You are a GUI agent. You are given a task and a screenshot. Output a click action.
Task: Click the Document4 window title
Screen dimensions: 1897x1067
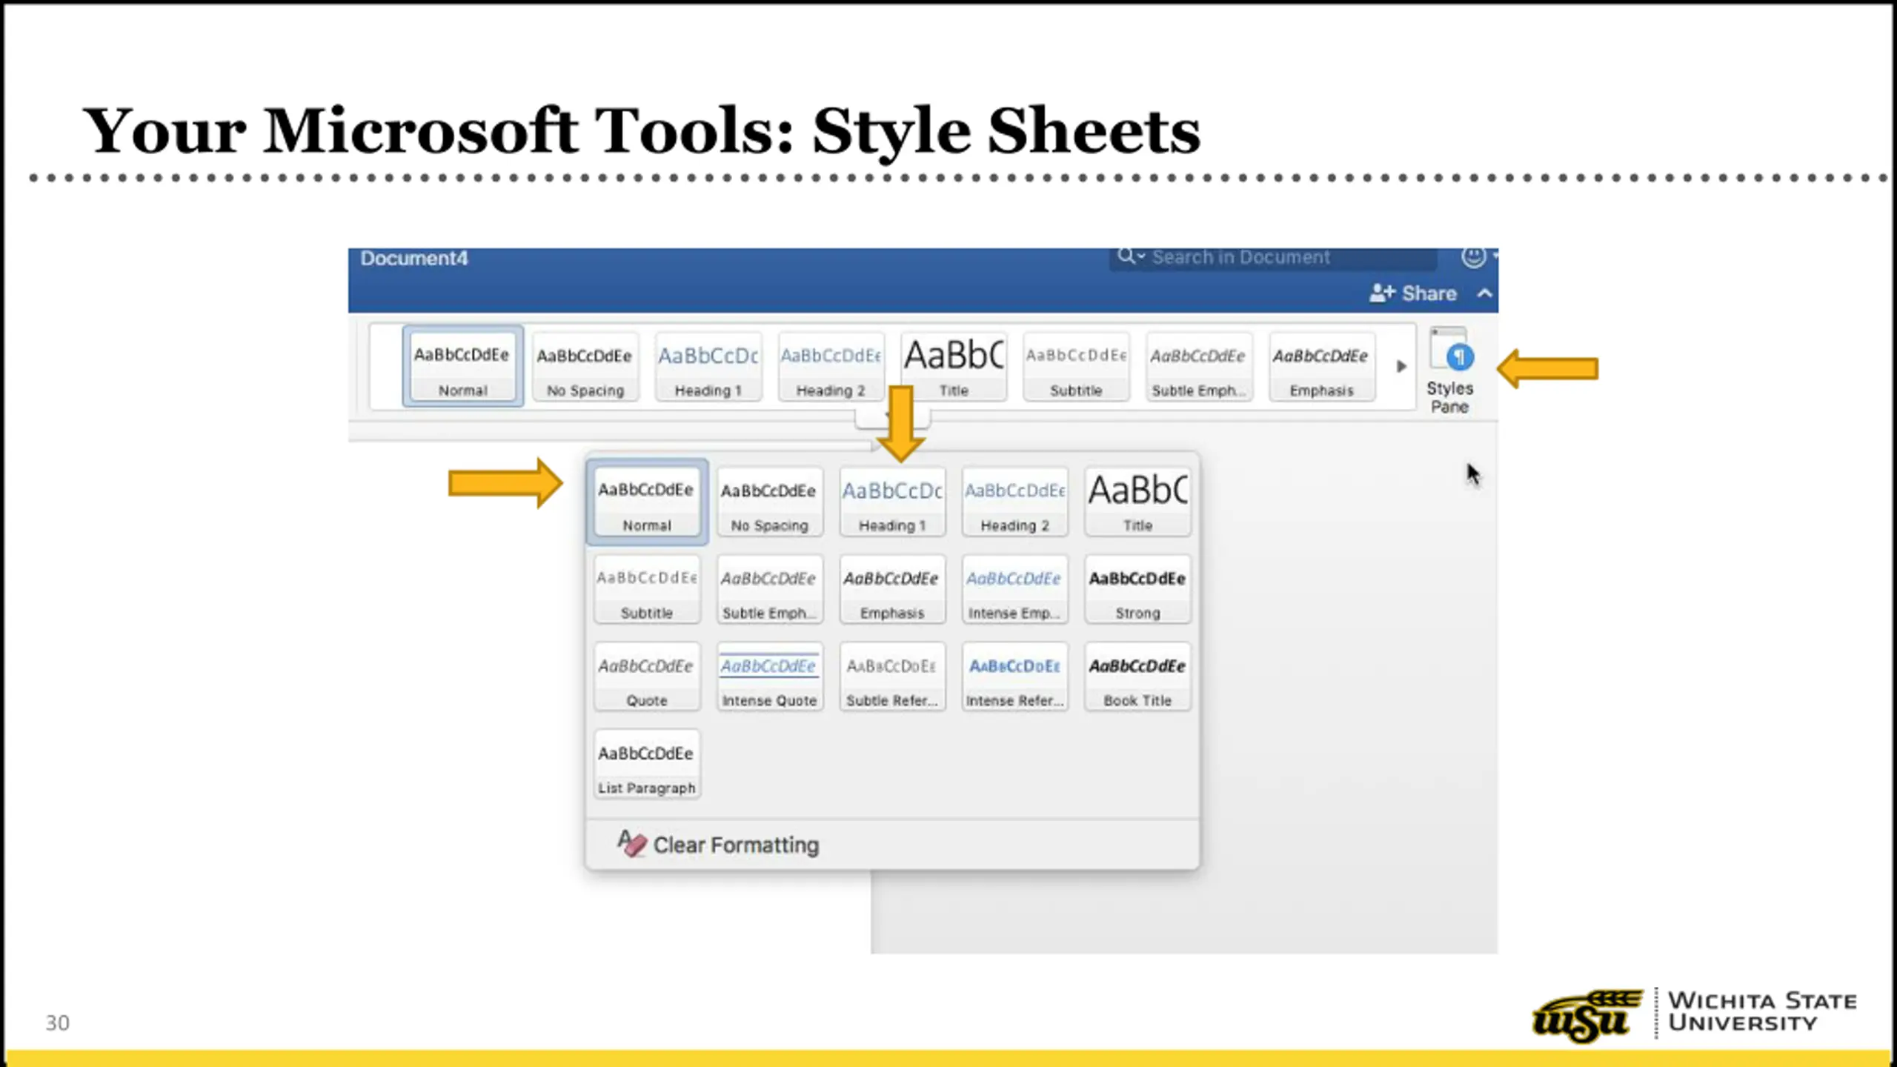pos(413,258)
